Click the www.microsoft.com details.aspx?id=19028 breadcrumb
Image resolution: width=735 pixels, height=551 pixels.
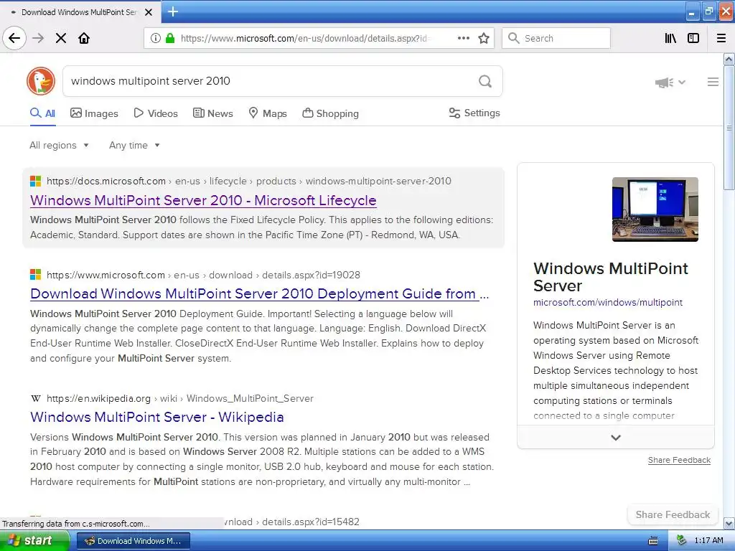203,275
